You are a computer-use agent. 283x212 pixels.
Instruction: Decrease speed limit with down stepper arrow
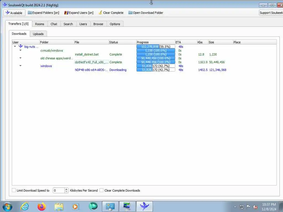66,192
